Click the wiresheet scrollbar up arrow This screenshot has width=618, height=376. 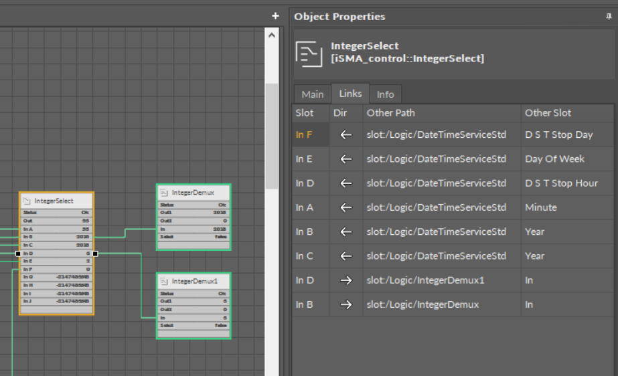point(271,35)
